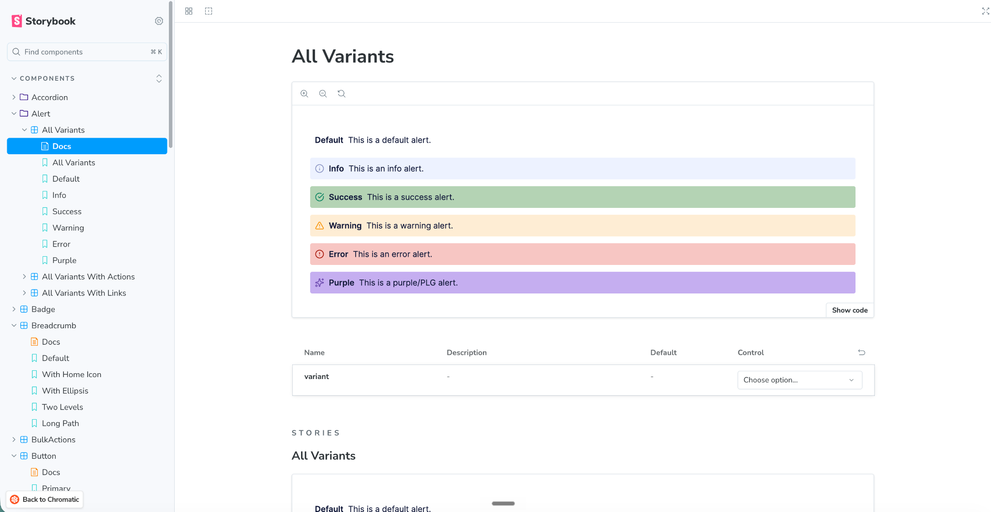Open the All Variants story
991x512 pixels.
(x=74, y=162)
